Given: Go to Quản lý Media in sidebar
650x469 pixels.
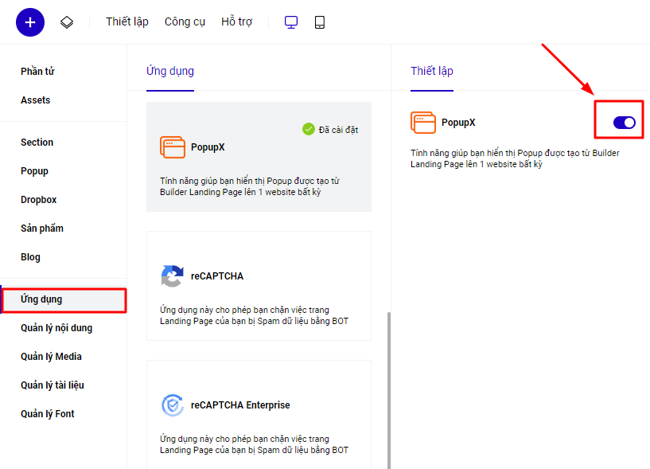Looking at the screenshot, I should 51,357.
